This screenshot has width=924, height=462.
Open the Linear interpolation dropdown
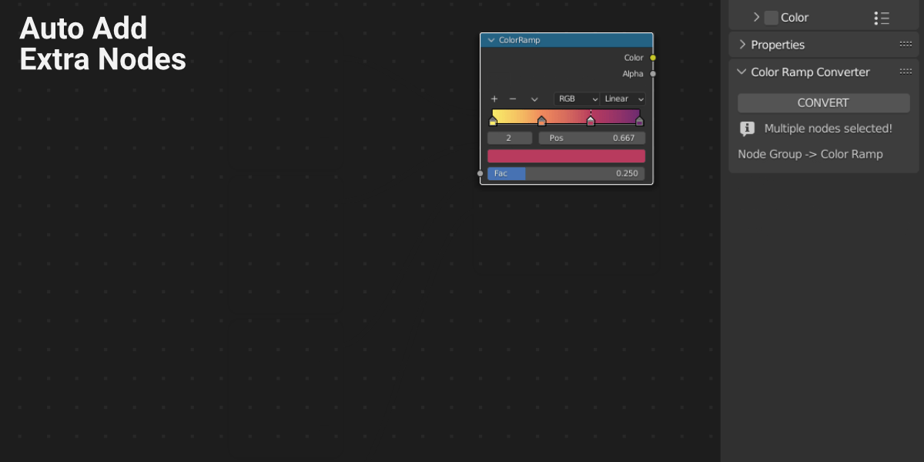click(623, 99)
